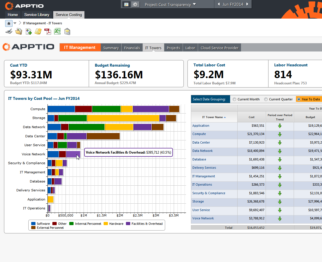The image size is (322, 262).
Task: Select Current Quarter date grouping
Action: pos(266,99)
